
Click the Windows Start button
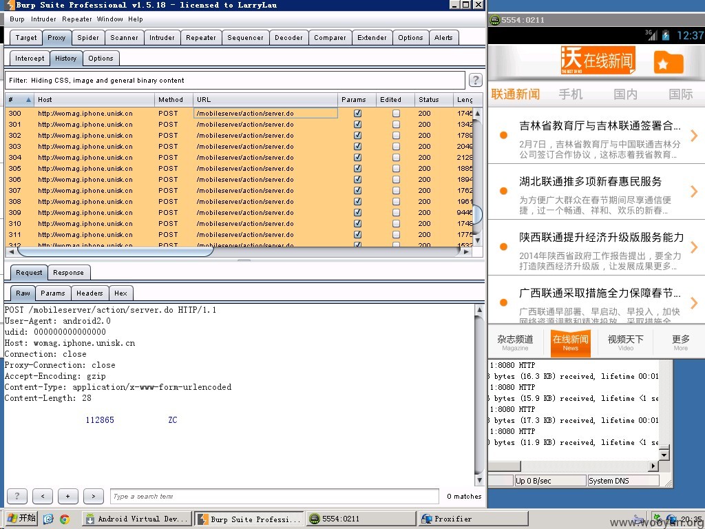[21, 518]
